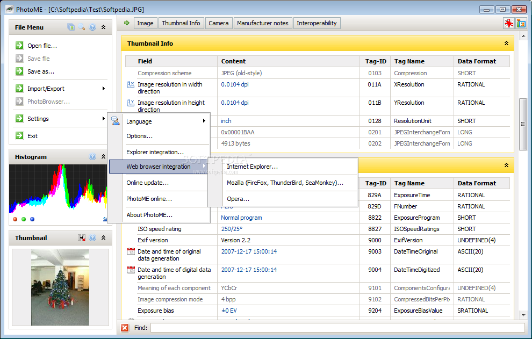The image size is (532, 339).
Task: Expand the Settings submenu
Action: click(104, 118)
